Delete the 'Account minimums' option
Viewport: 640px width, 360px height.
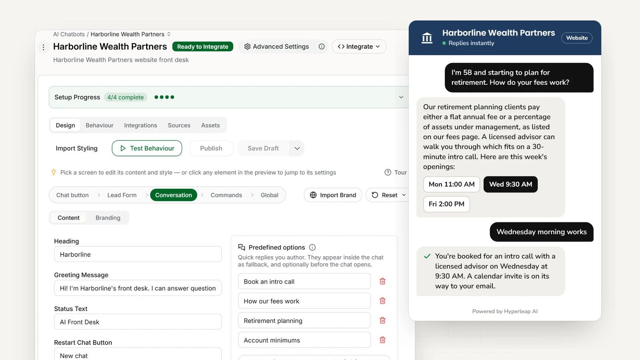[382, 340]
